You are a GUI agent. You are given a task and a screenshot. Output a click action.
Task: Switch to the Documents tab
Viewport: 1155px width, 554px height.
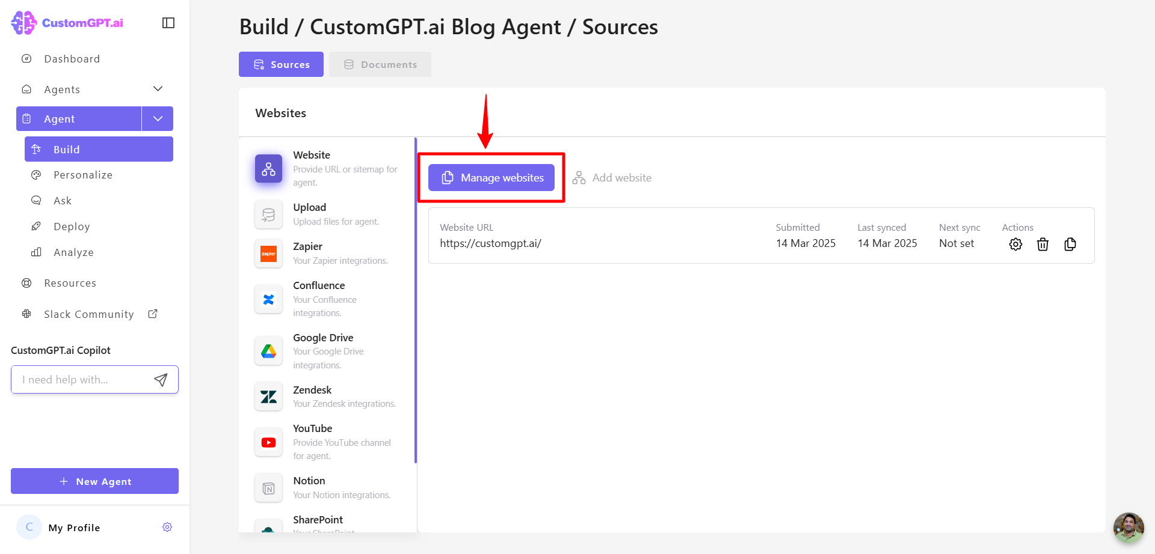coord(380,64)
